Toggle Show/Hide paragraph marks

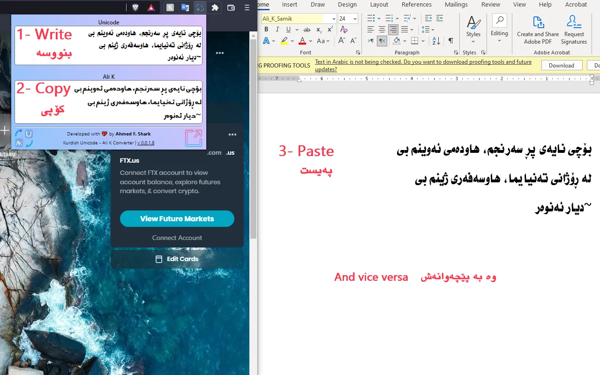[x=450, y=41]
